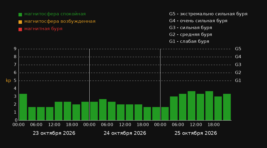Click the '12:00' tick label under 23 October
Screen dimensions: 267x148
54,125
